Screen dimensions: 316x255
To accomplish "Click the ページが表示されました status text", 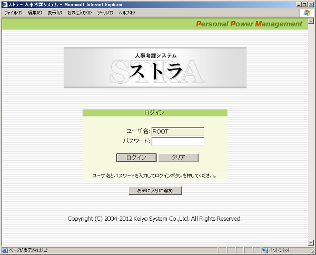I will coord(28,250).
